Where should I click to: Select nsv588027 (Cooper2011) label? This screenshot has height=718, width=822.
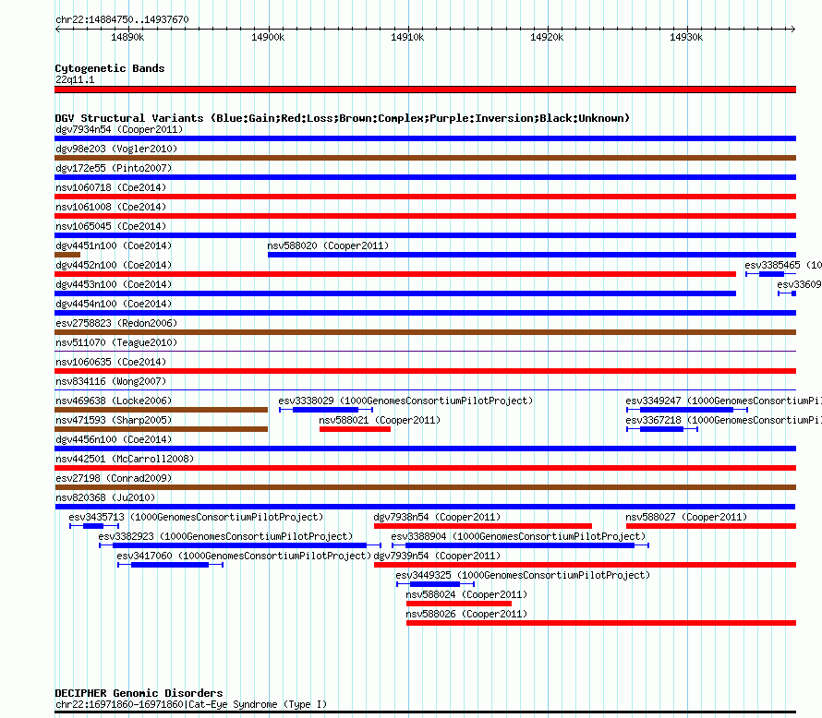click(686, 517)
